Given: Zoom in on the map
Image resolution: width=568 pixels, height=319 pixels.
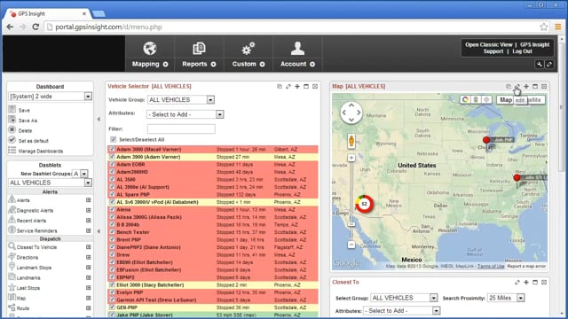Looking at the screenshot, I should pyautogui.click(x=351, y=158).
